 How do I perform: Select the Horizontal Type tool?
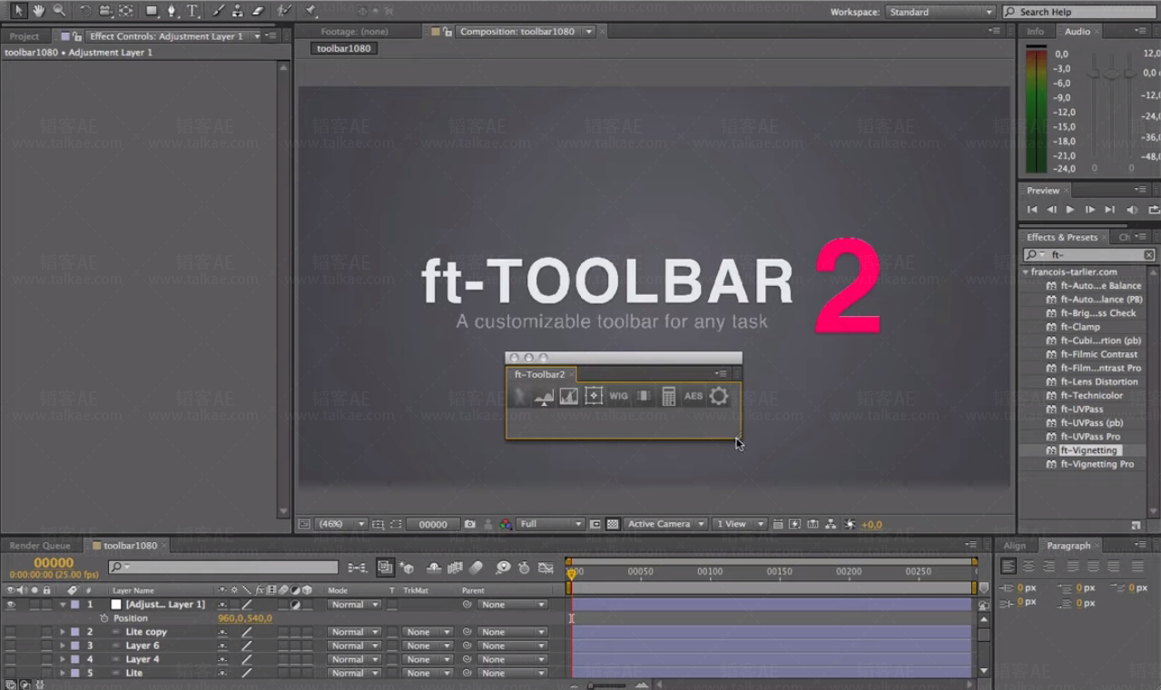(193, 11)
